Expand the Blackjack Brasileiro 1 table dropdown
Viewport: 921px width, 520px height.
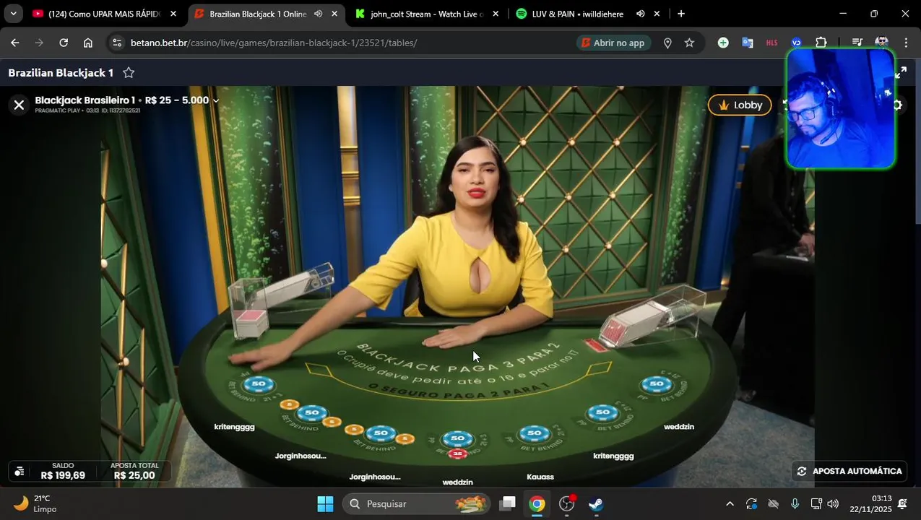(215, 100)
